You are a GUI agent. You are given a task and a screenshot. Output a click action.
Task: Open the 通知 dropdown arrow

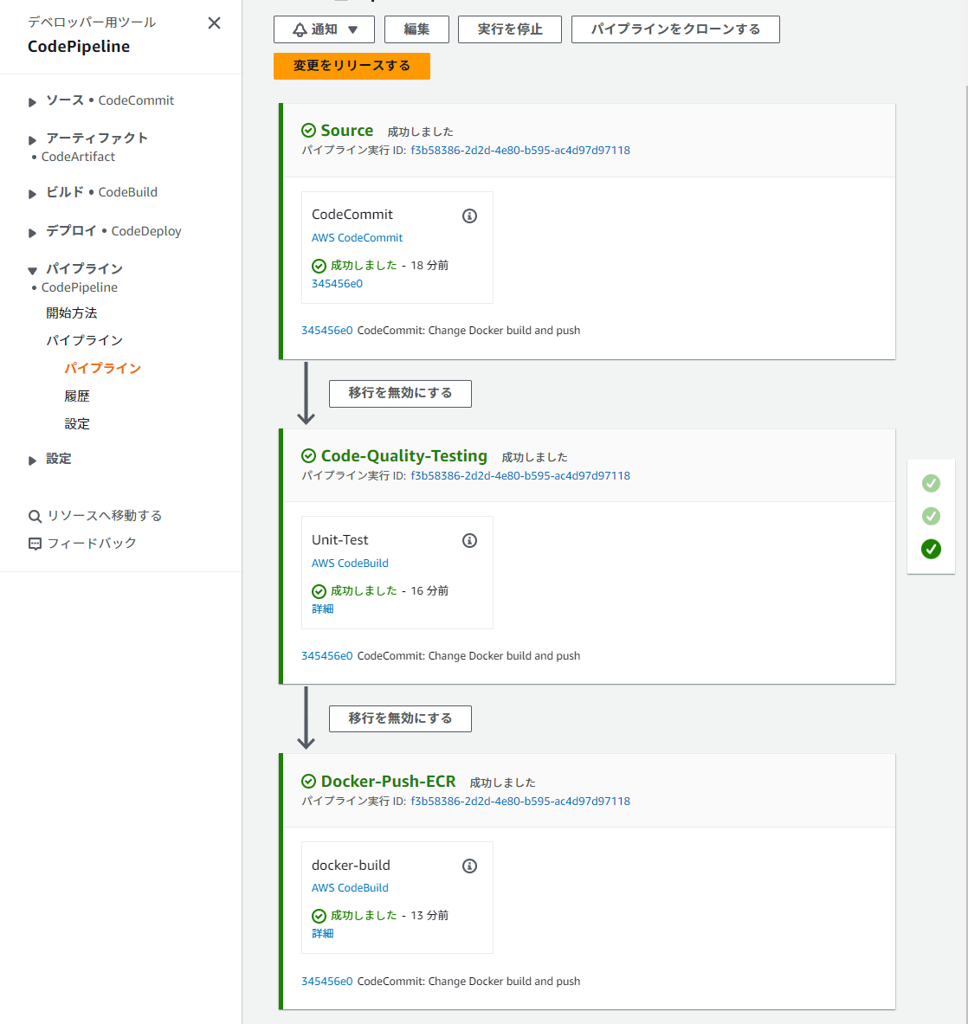coord(352,30)
